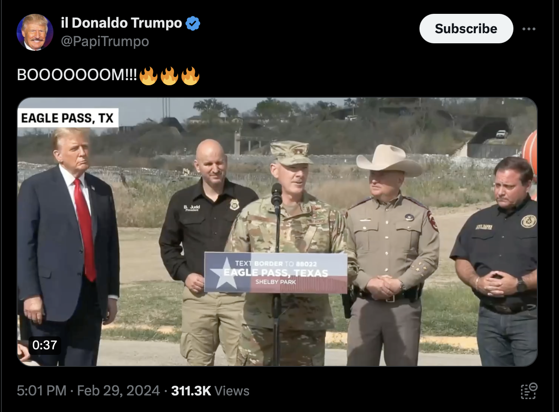
Task: View the 311.3K Views count
Action: pyautogui.click(x=210, y=391)
